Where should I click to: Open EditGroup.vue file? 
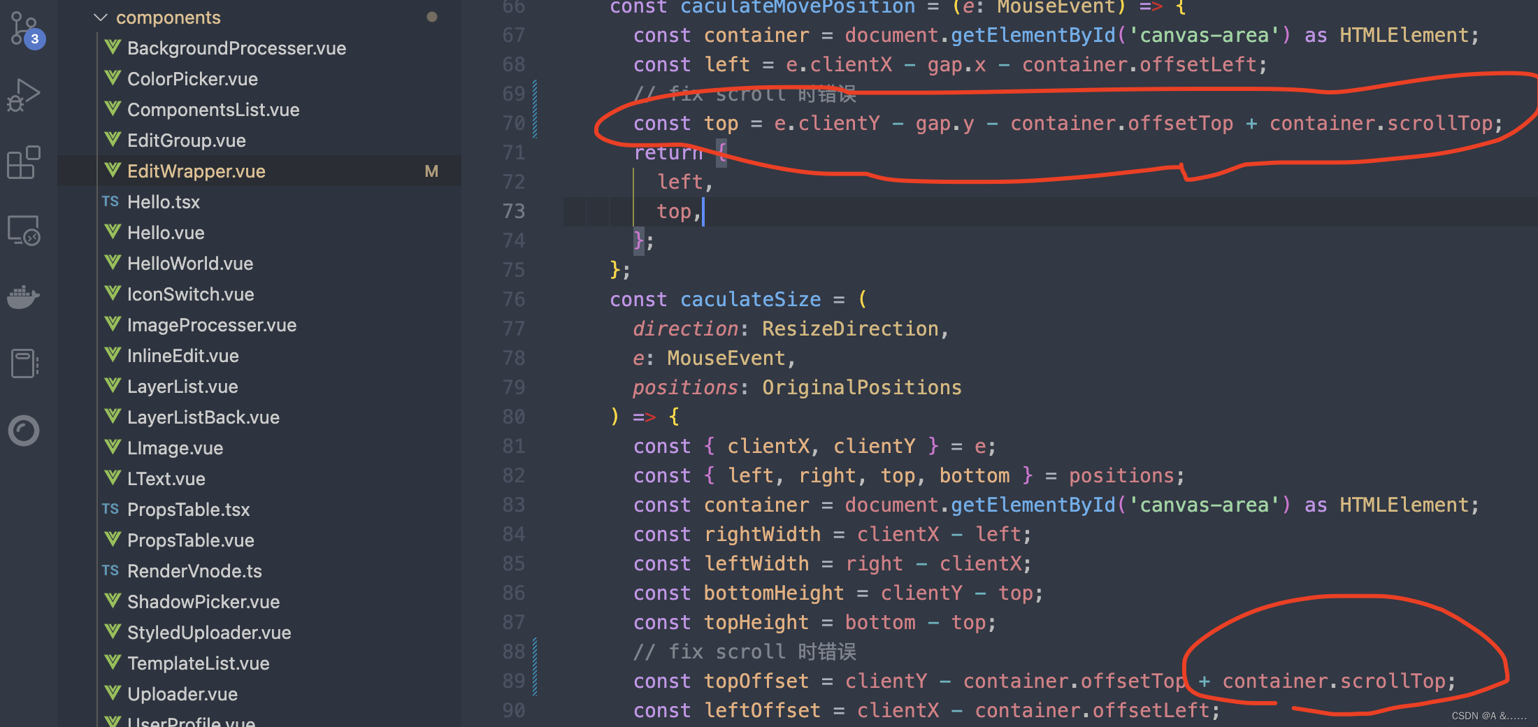186,141
